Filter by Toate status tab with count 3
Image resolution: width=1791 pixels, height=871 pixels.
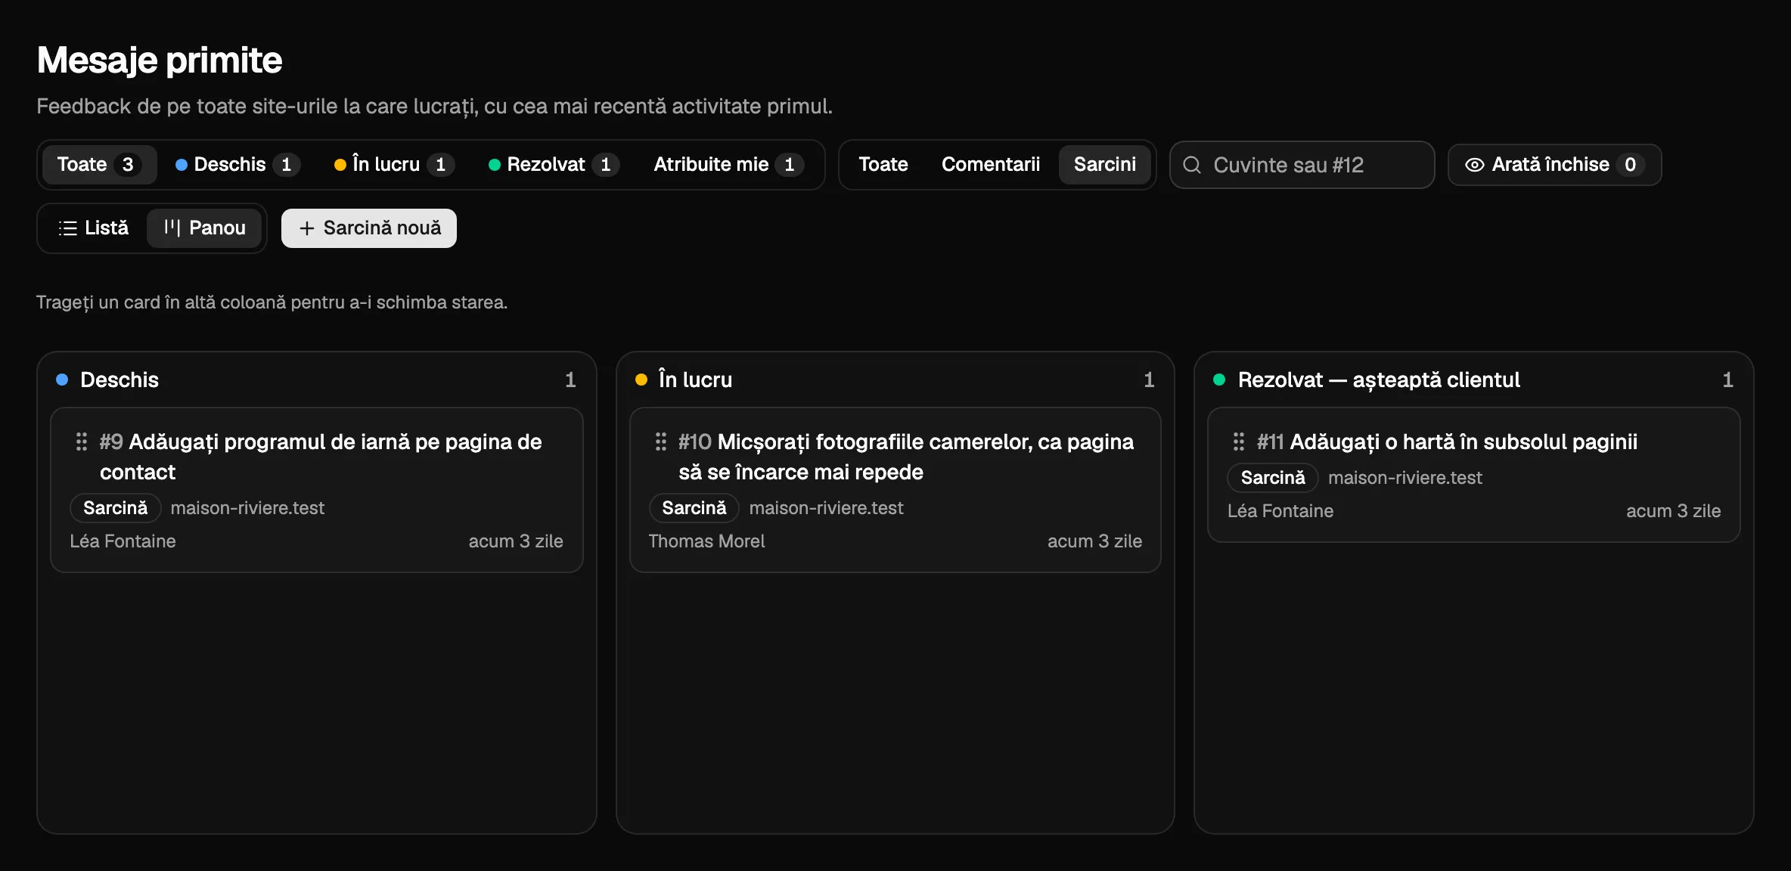pyautogui.click(x=98, y=165)
